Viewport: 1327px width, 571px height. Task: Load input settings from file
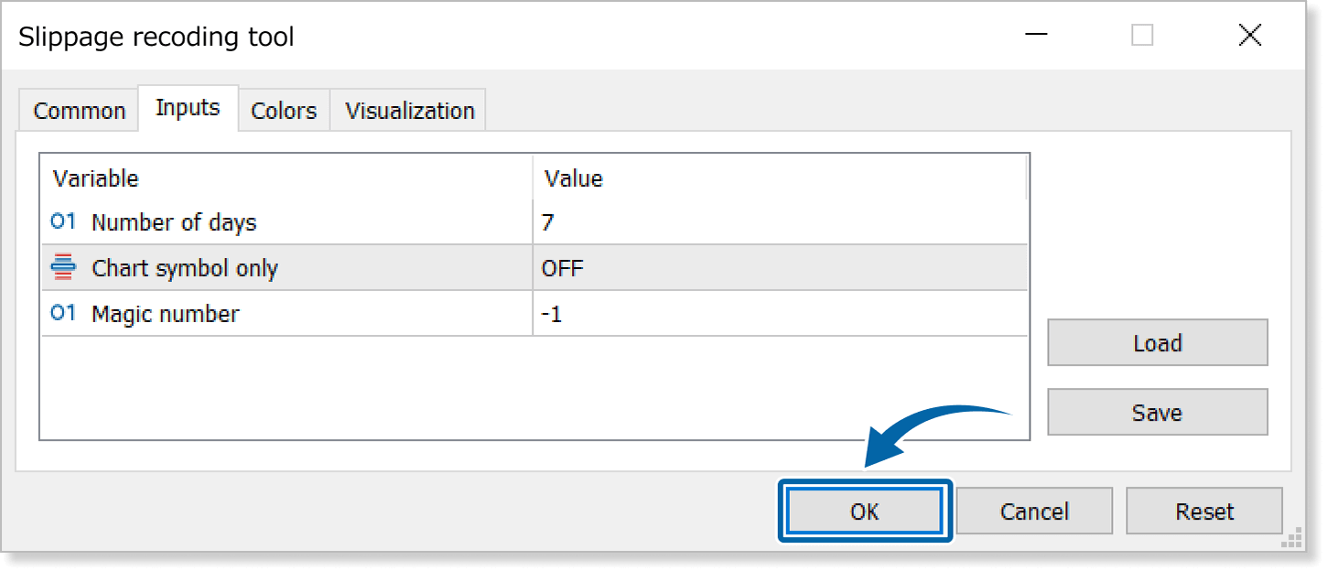tap(1157, 343)
